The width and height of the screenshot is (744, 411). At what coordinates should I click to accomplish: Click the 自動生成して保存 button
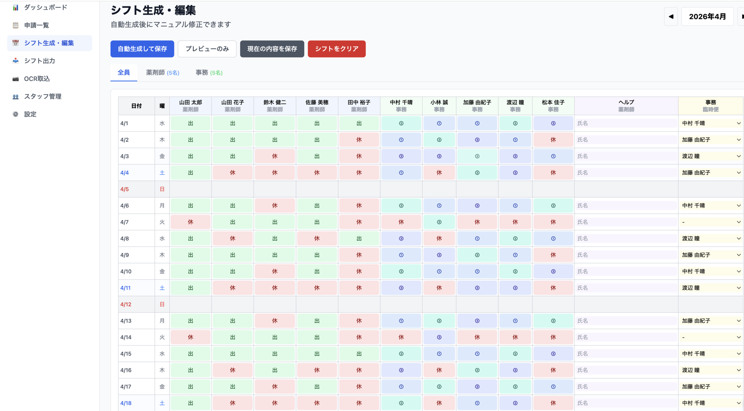click(x=142, y=49)
